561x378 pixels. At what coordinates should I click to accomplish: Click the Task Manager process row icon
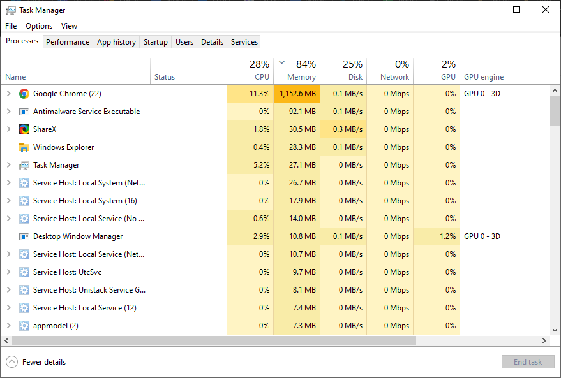click(24, 165)
